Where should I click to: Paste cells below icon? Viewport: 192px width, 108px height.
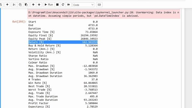[26, 5]
